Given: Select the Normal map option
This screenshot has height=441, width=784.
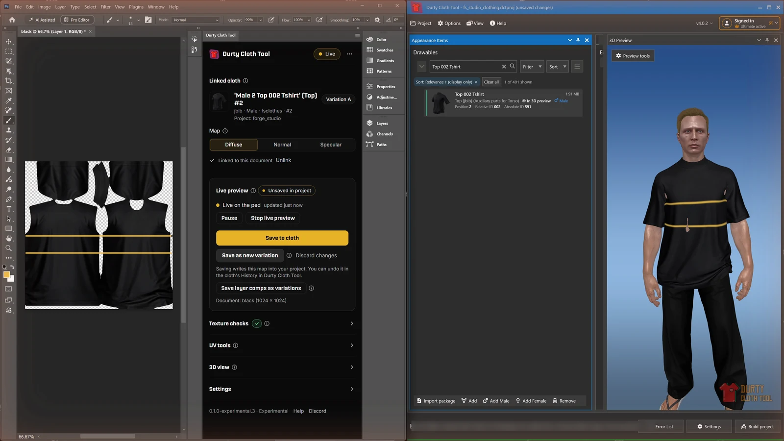Looking at the screenshot, I should [282, 145].
